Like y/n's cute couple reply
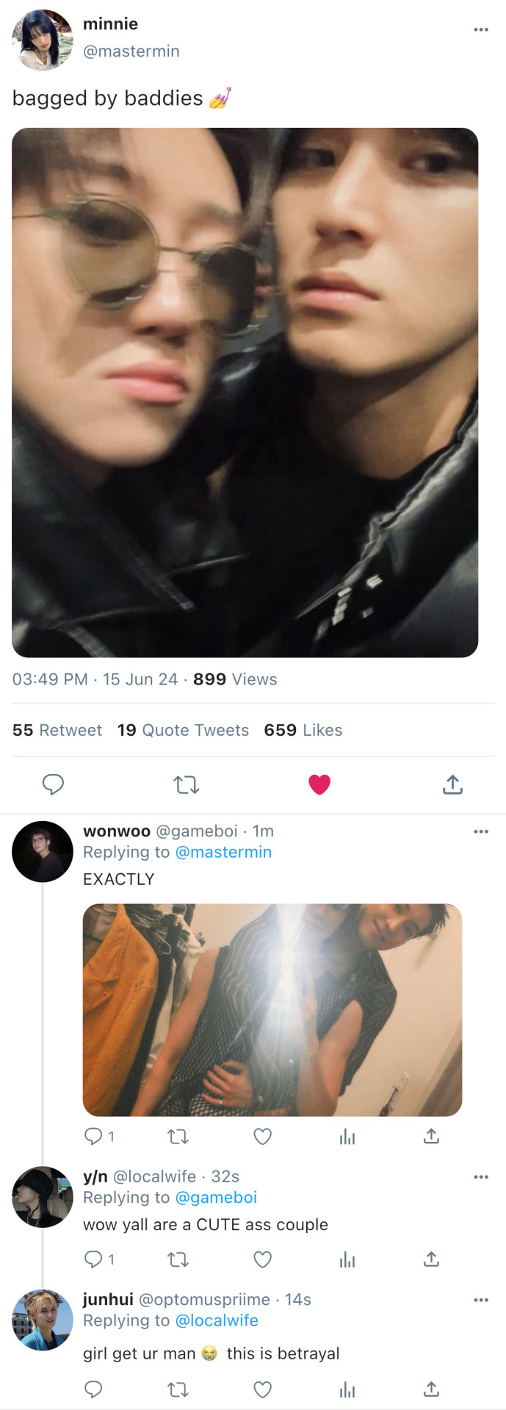This screenshot has height=1410, width=506. tap(262, 1259)
